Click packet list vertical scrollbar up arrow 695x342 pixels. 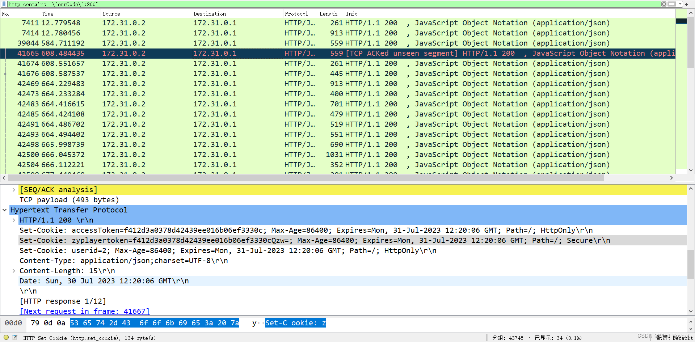[691, 13]
